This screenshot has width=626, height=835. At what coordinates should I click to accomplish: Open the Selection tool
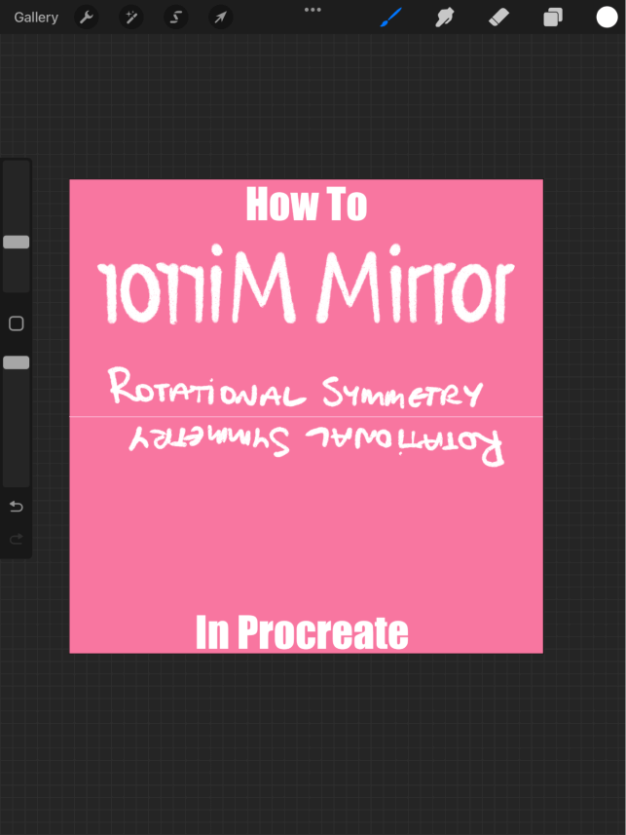pyautogui.click(x=175, y=18)
